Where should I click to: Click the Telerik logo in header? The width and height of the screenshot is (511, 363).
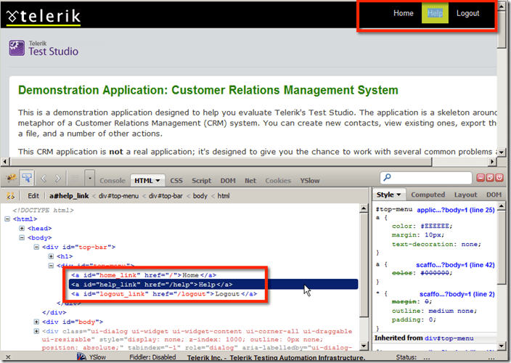pos(44,15)
